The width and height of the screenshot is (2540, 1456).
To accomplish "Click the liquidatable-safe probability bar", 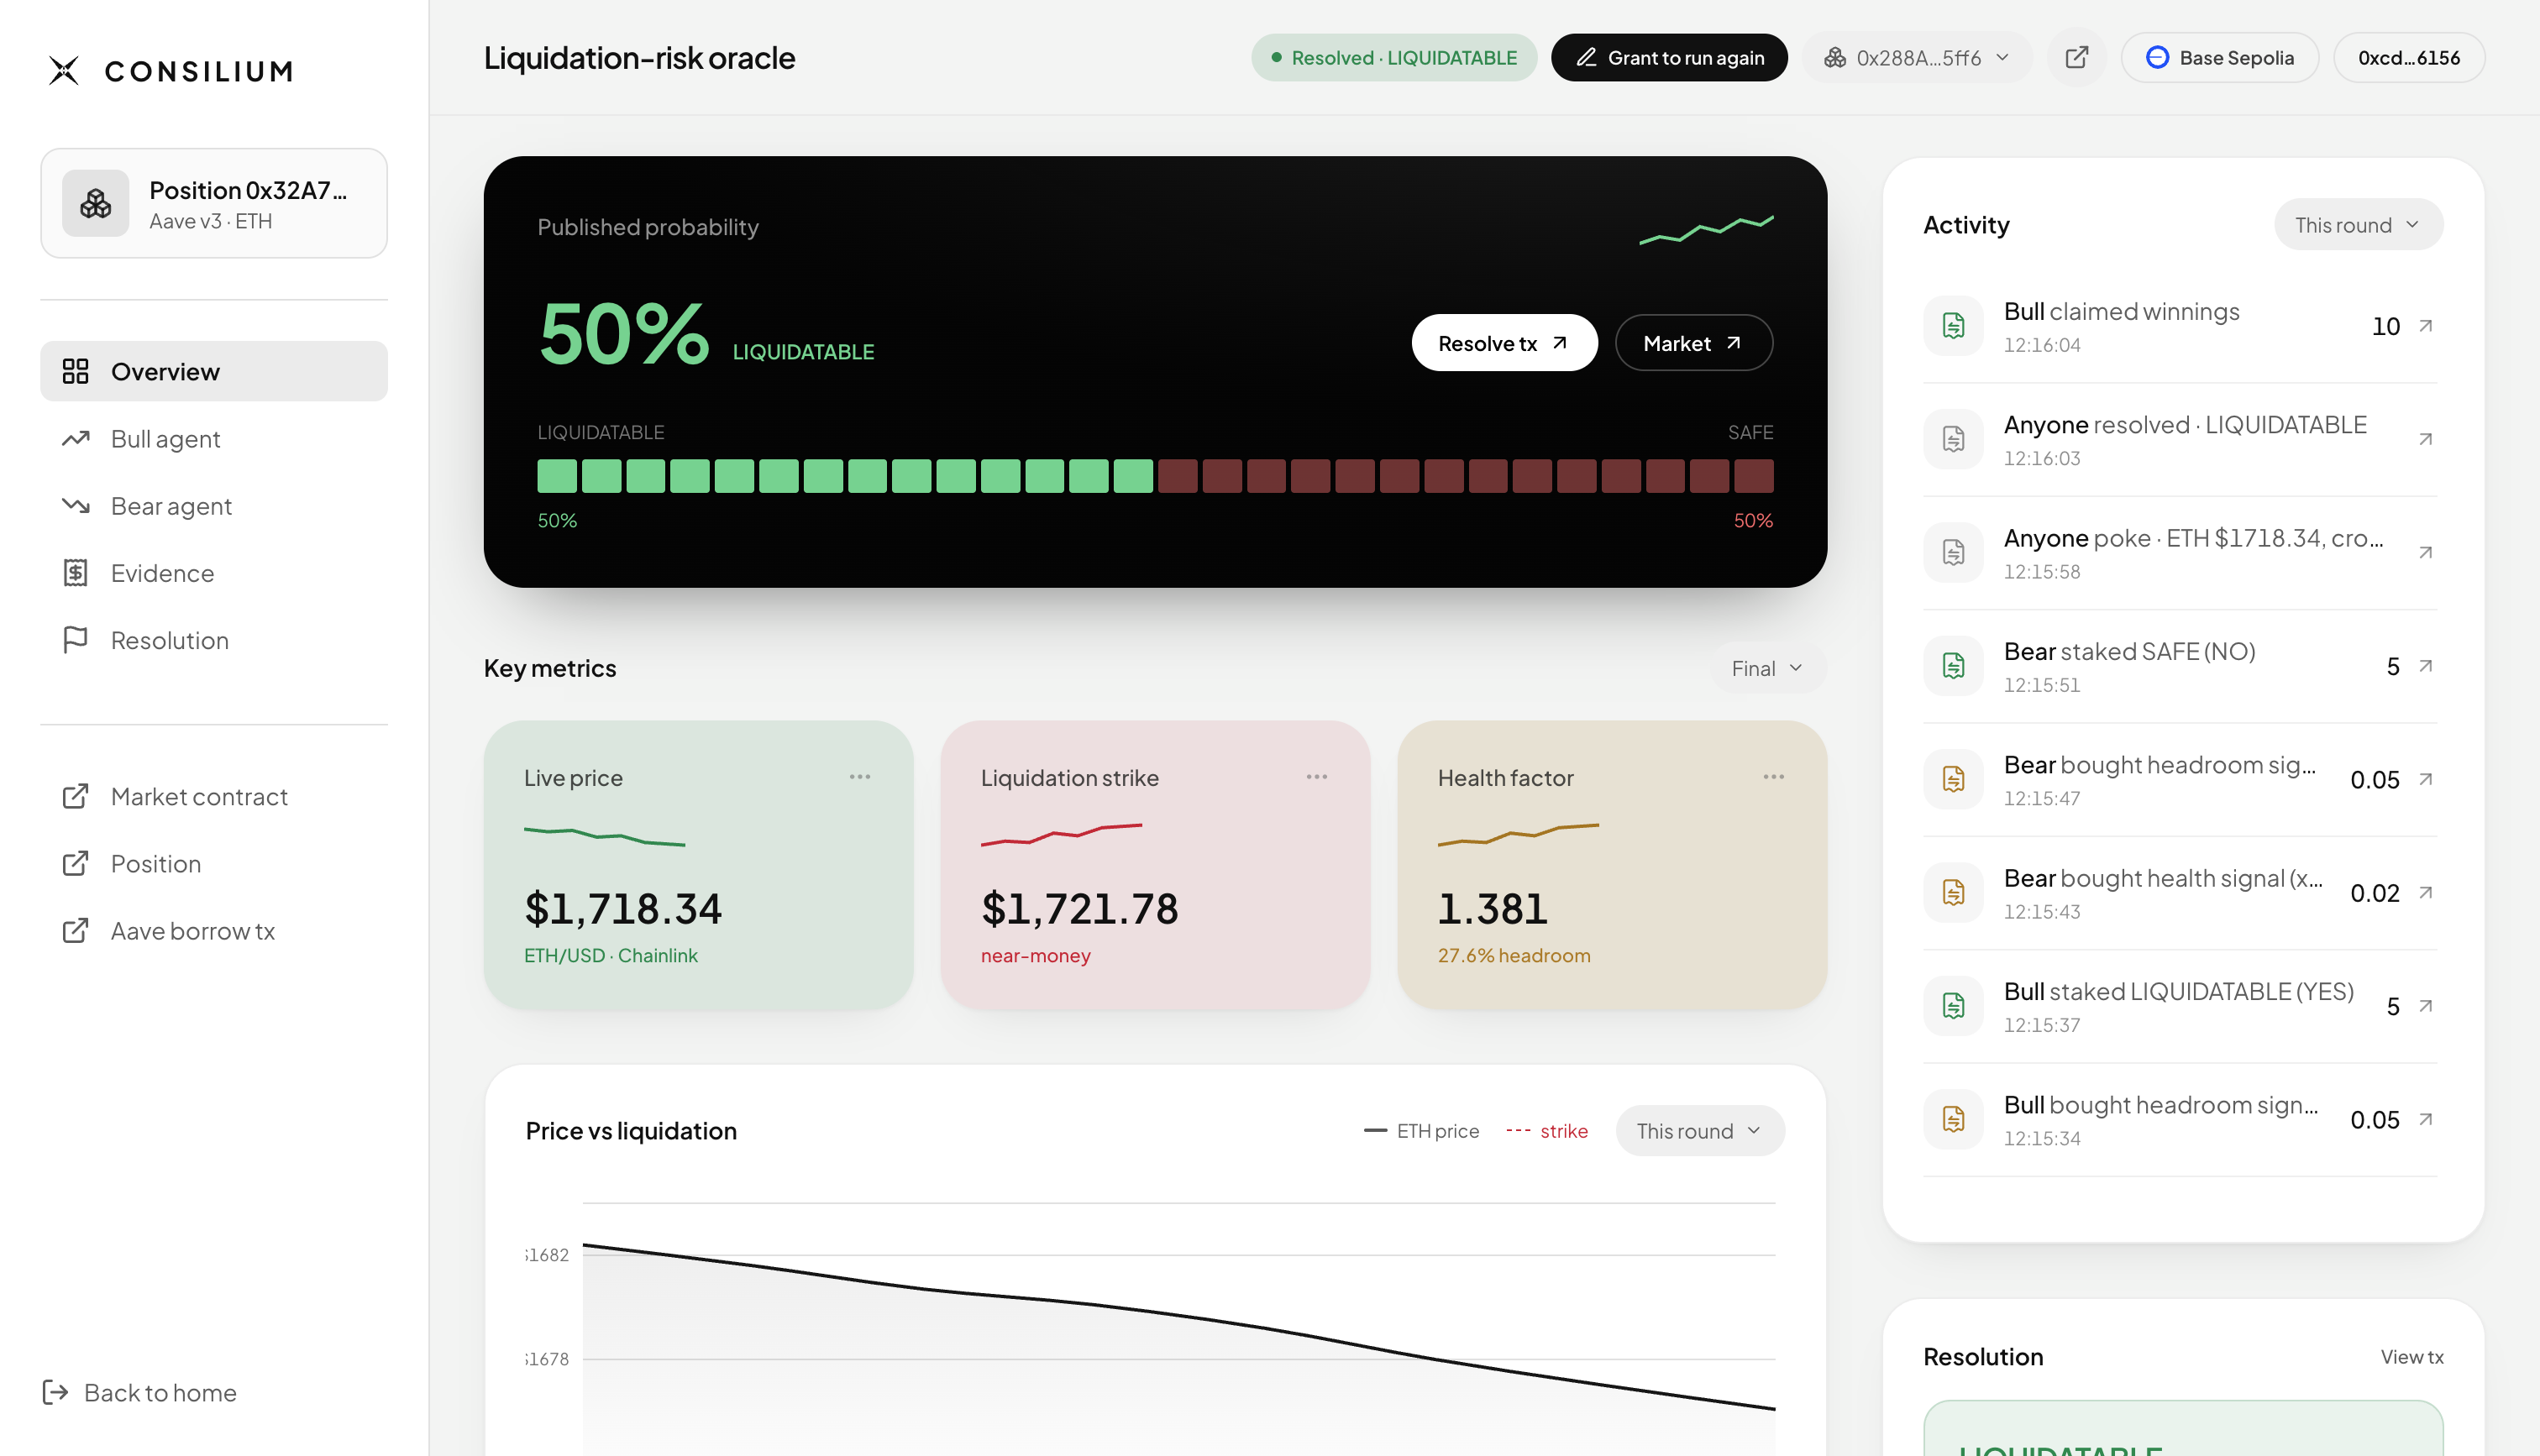I will pos(1155,476).
